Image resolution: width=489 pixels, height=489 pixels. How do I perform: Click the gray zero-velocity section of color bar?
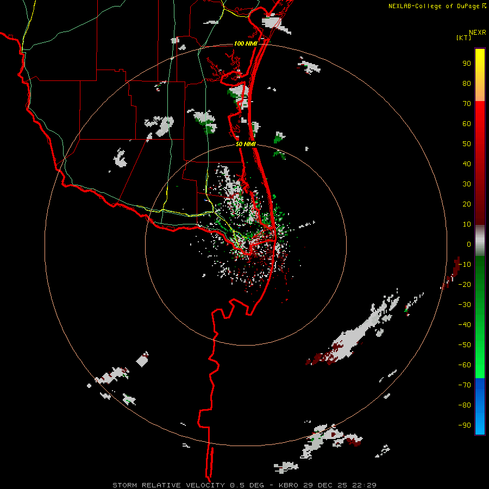[x=480, y=241]
